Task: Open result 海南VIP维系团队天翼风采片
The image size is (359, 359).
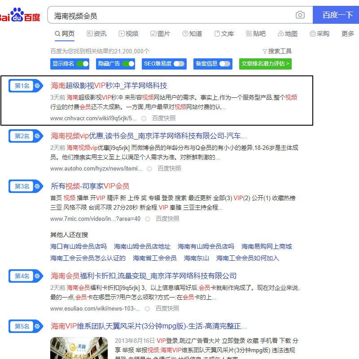Action: point(149,326)
